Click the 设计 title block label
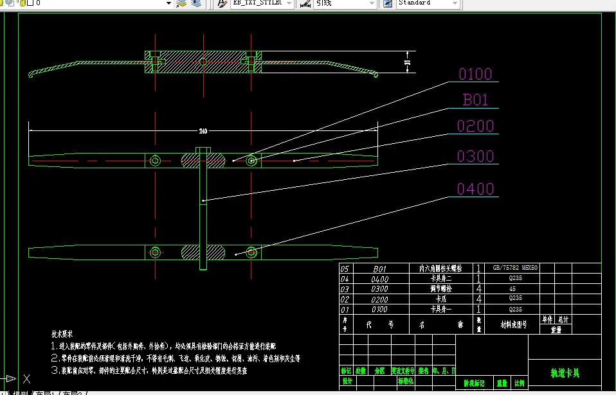616x395 pixels. [347, 381]
